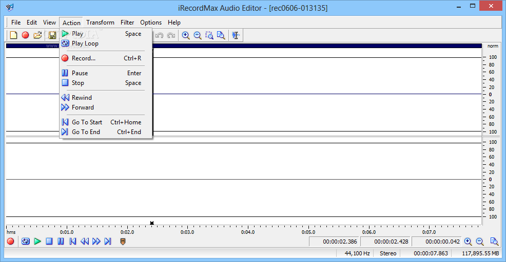The height and width of the screenshot is (262, 506).
Task: Open a file using the folder icon
Action: (37, 35)
